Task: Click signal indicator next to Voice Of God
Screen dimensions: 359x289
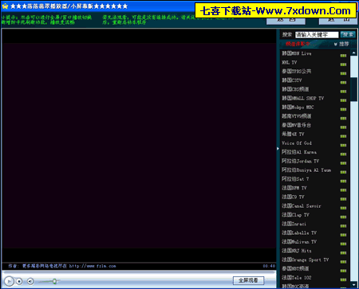Action: tap(343, 145)
